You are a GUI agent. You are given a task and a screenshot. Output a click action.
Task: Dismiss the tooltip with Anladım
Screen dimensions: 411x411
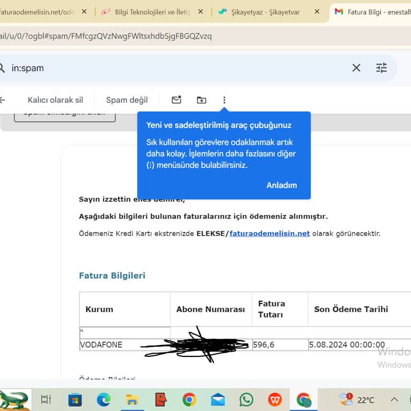pos(282,185)
